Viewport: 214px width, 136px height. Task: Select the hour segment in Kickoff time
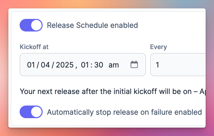pos(85,65)
